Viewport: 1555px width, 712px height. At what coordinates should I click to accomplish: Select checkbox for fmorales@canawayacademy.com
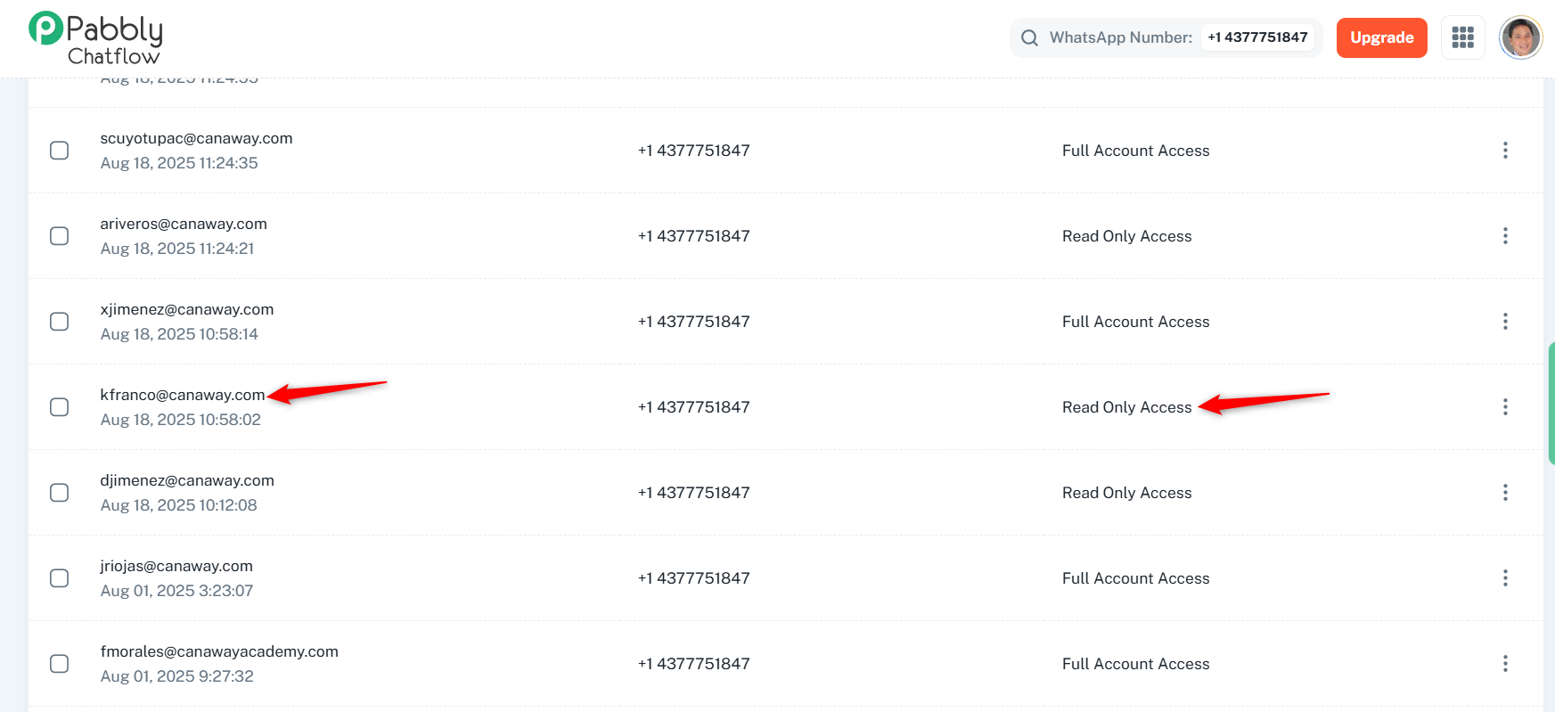pos(60,664)
